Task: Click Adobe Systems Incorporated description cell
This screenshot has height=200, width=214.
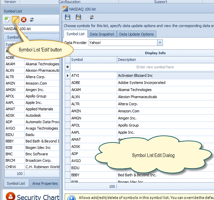Action: coord(166,83)
